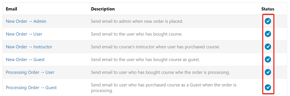
Task: Disable Processing Order Guest email status
Action: coord(268,87)
